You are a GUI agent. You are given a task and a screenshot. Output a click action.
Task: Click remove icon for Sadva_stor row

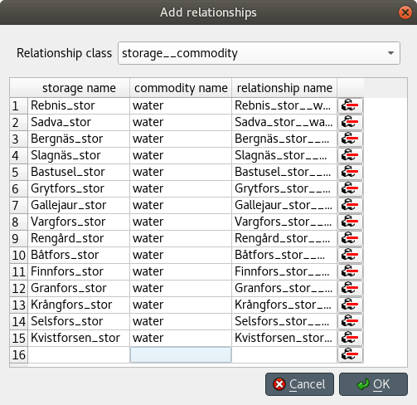click(350, 122)
